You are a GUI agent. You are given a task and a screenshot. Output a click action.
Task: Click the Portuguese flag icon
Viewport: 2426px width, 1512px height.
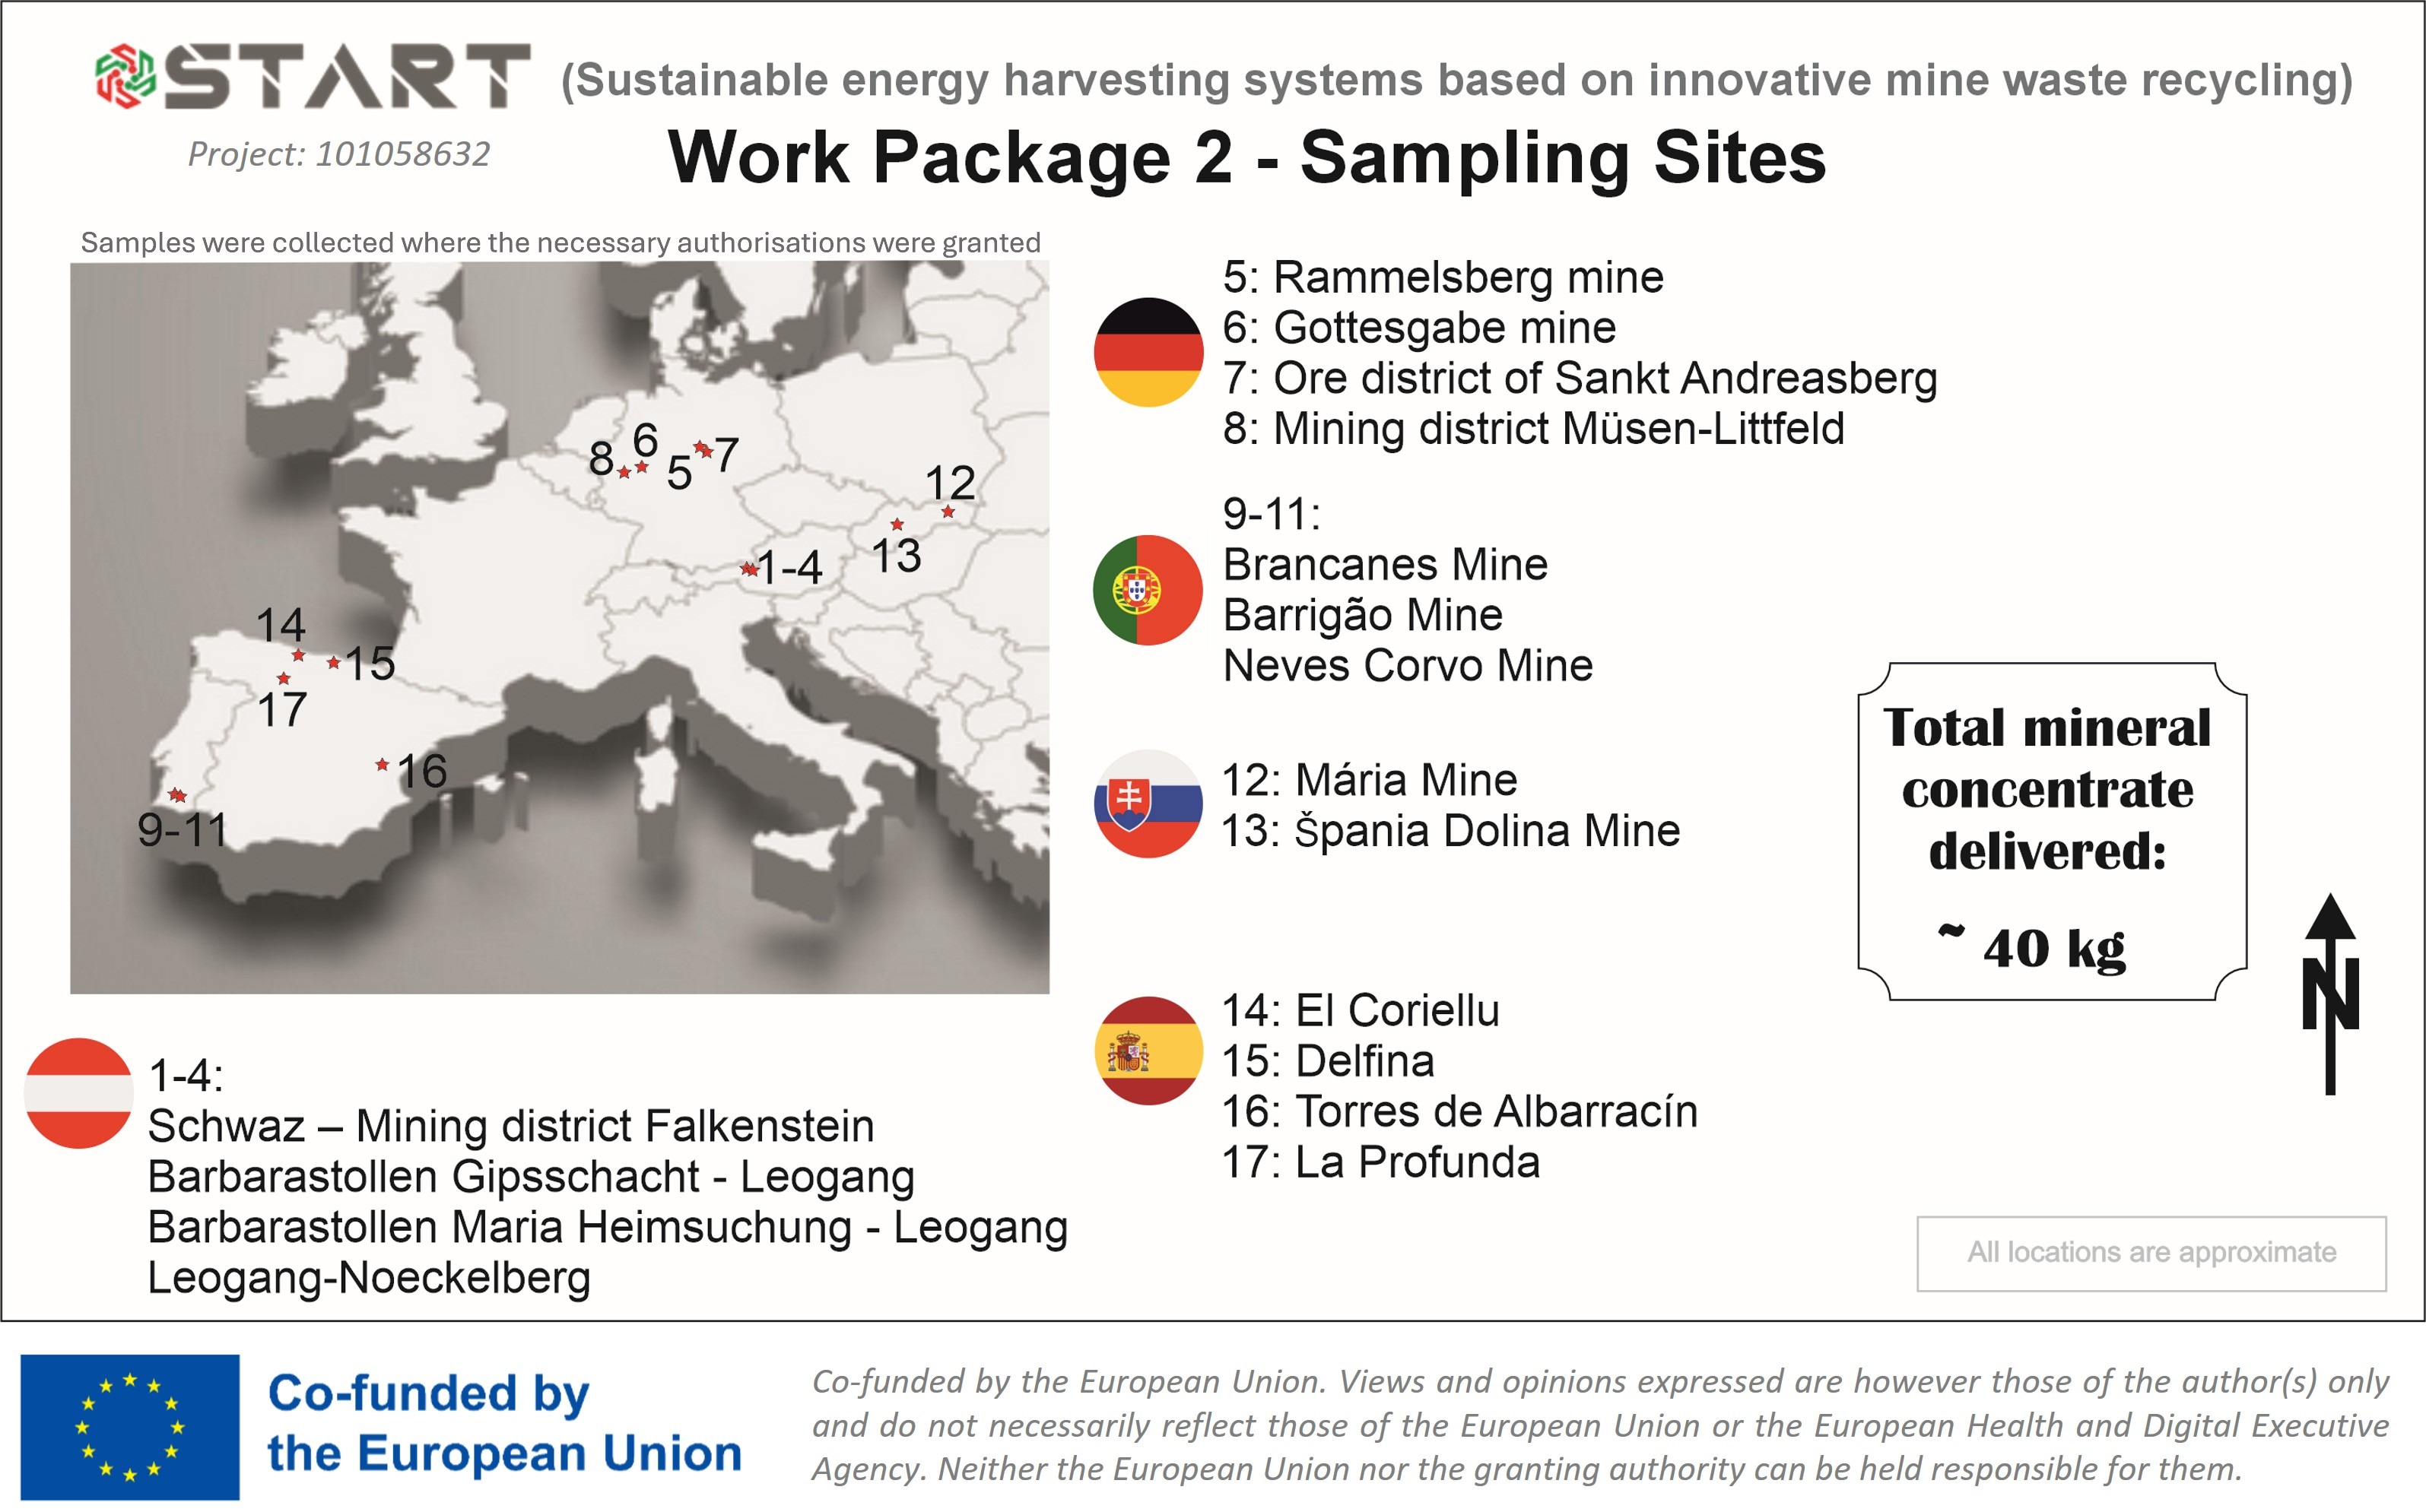pyautogui.click(x=1148, y=590)
